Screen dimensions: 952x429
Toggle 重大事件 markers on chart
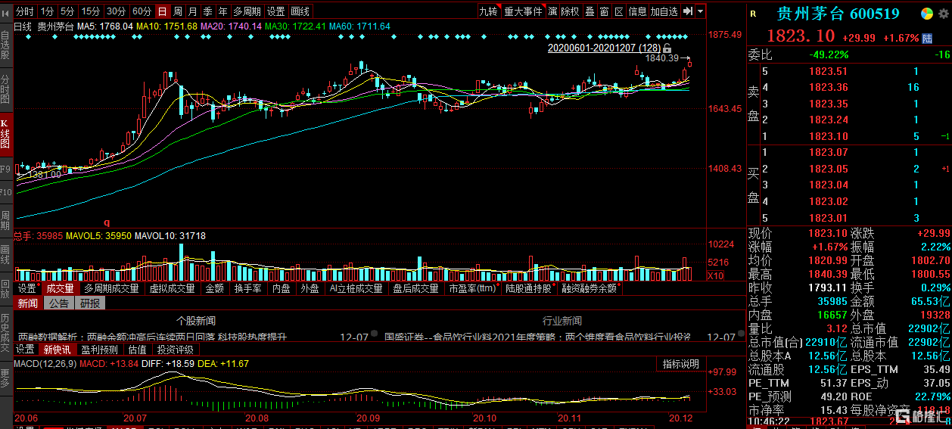coord(524,11)
